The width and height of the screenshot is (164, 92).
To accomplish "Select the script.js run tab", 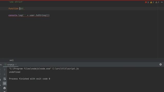I will (11, 65).
